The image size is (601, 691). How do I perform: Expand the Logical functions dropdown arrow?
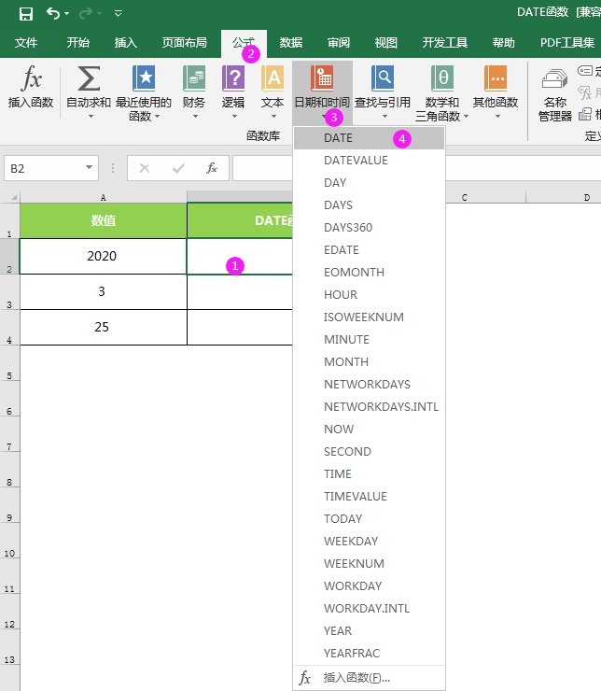coord(234,117)
